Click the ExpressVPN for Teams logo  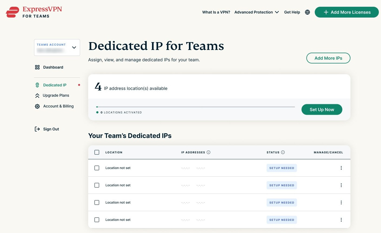(x=34, y=12)
